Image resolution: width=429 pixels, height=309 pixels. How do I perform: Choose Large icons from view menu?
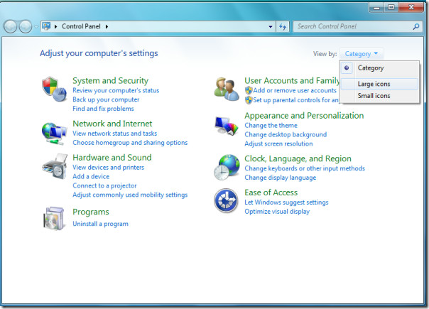(x=379, y=84)
